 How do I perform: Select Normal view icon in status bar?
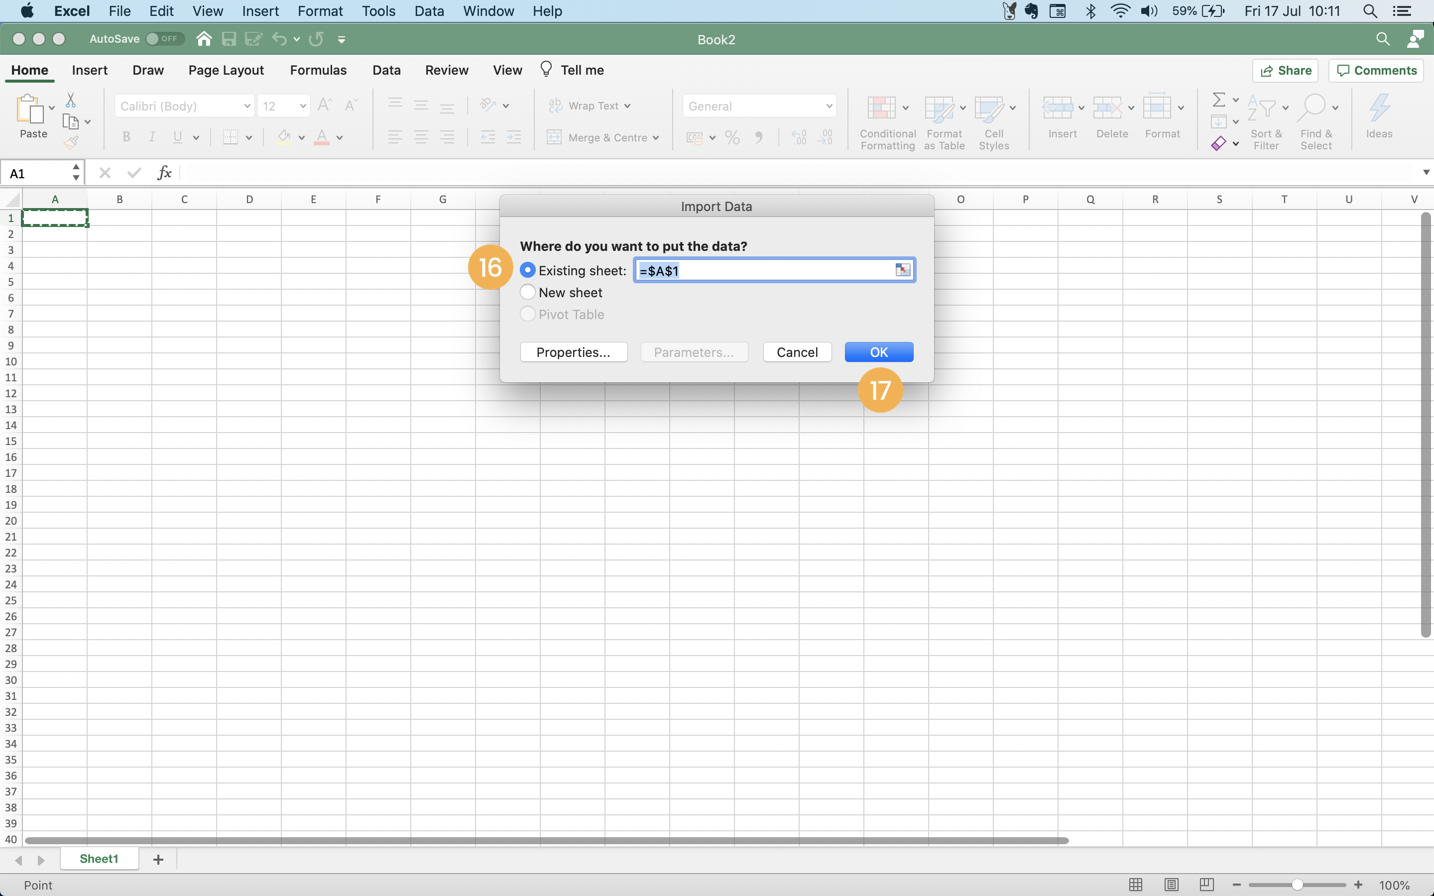click(x=1136, y=885)
